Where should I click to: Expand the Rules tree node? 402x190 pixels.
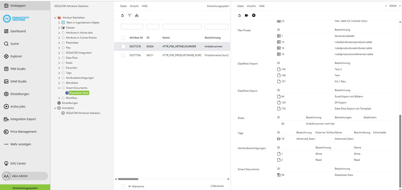pos(59,62)
